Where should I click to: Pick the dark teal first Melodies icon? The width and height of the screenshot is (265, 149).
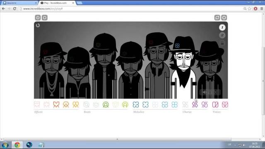[x=136, y=105]
